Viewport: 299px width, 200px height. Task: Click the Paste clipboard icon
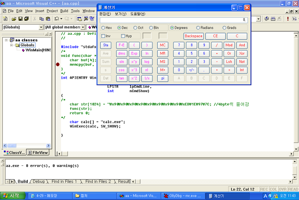48,19
